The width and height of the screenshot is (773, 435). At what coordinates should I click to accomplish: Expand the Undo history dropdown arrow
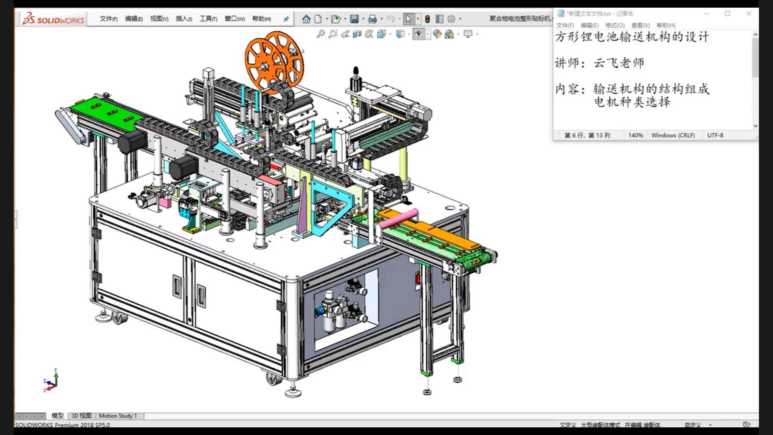(399, 19)
